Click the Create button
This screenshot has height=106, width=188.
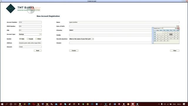coord(74,51)
